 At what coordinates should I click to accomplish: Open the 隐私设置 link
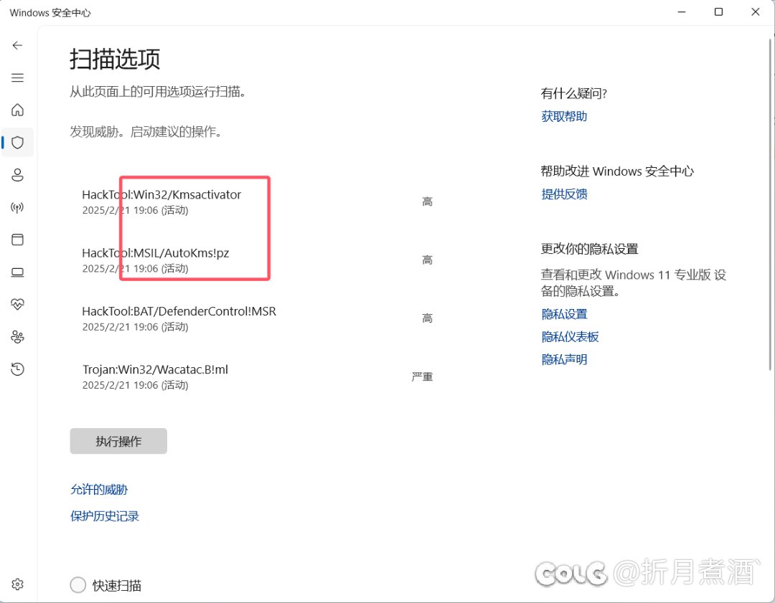coord(564,314)
